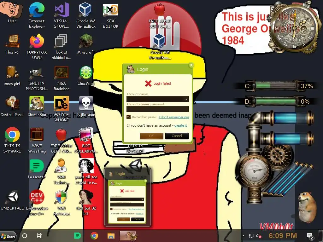Launch Chrome from the taskbar
Screen dimensions: 323x242
[x=94, y=236]
